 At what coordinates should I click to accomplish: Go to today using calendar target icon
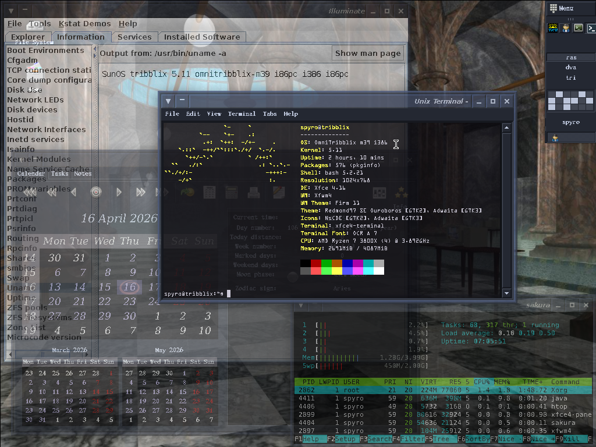pyautogui.click(x=97, y=192)
